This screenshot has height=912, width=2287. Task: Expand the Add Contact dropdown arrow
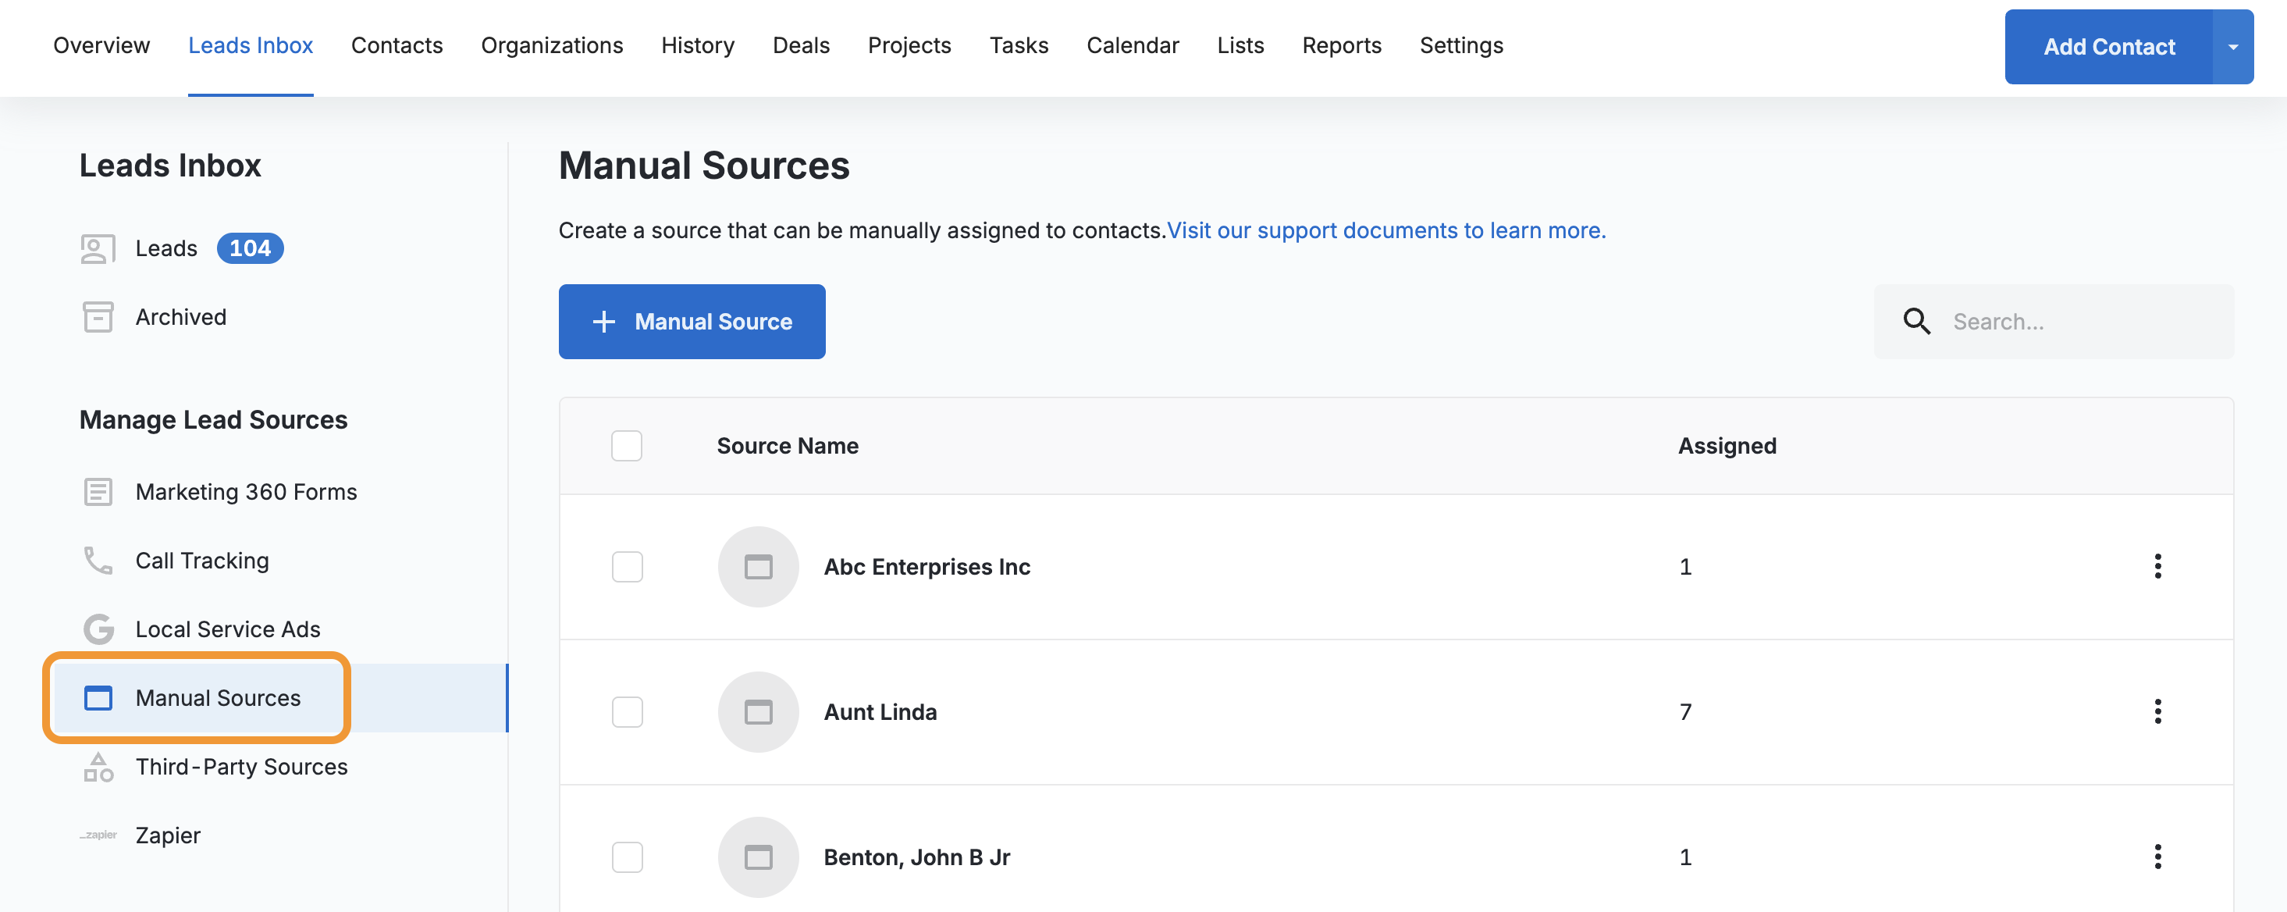click(x=2232, y=47)
